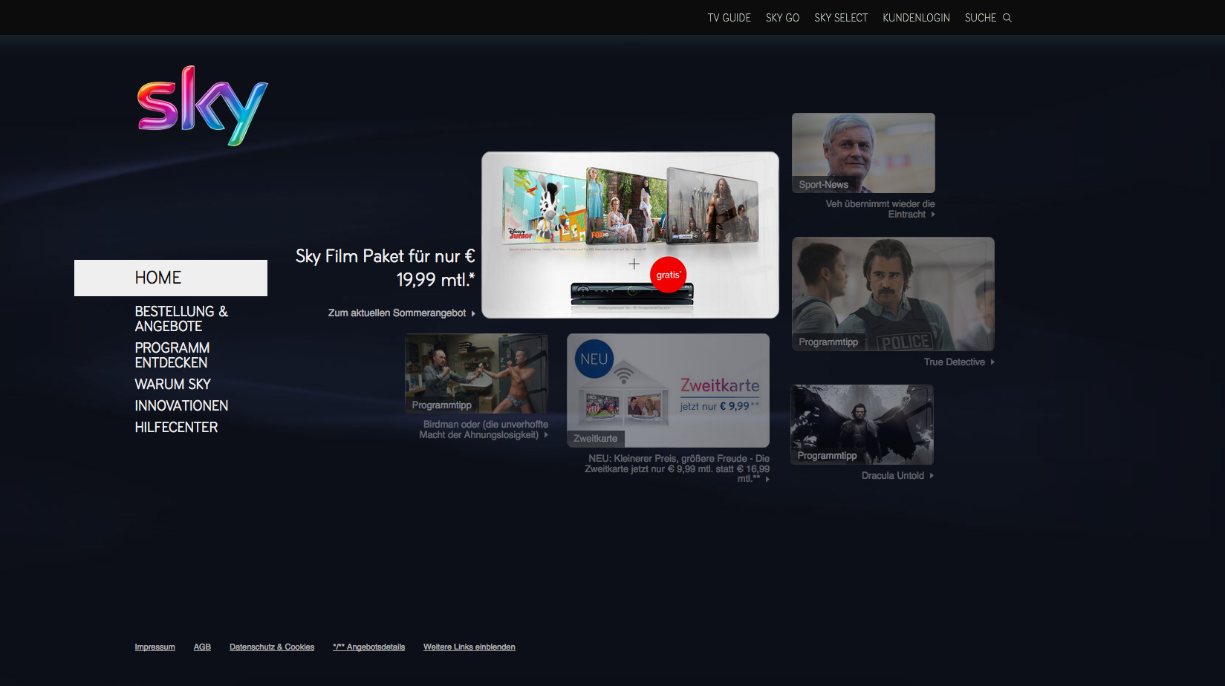Screen dimensions: 1225x686
Task: Open the Dracula Untold link
Action: (x=892, y=476)
